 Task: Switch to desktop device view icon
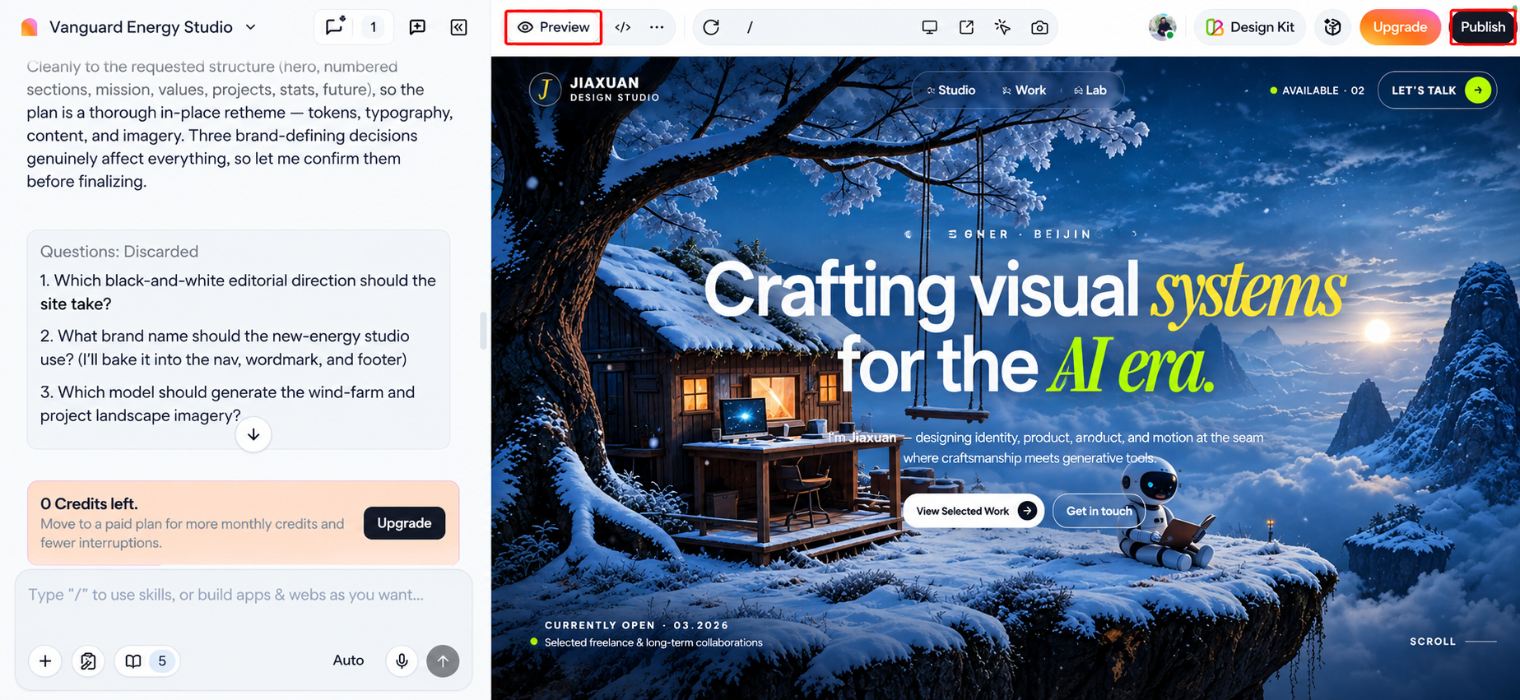click(929, 27)
